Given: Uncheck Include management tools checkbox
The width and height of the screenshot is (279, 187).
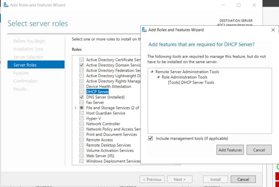Looking at the screenshot, I should point(150,138).
